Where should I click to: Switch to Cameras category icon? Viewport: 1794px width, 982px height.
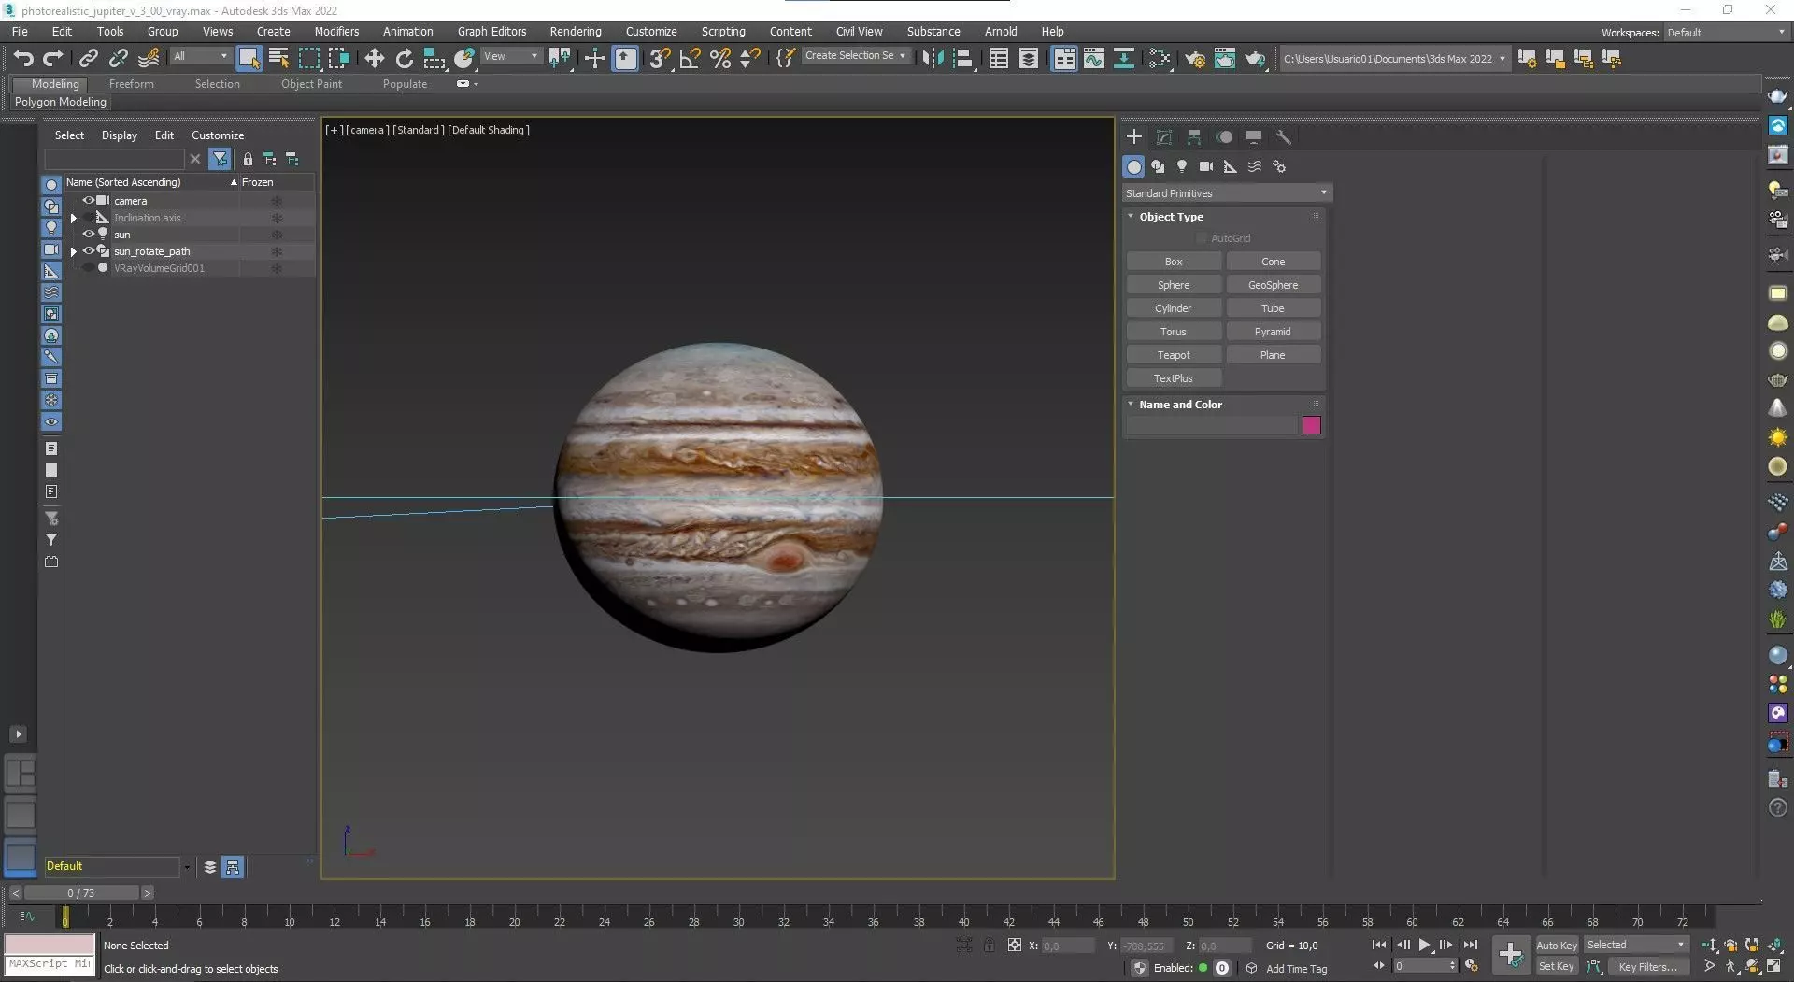pos(1206,166)
